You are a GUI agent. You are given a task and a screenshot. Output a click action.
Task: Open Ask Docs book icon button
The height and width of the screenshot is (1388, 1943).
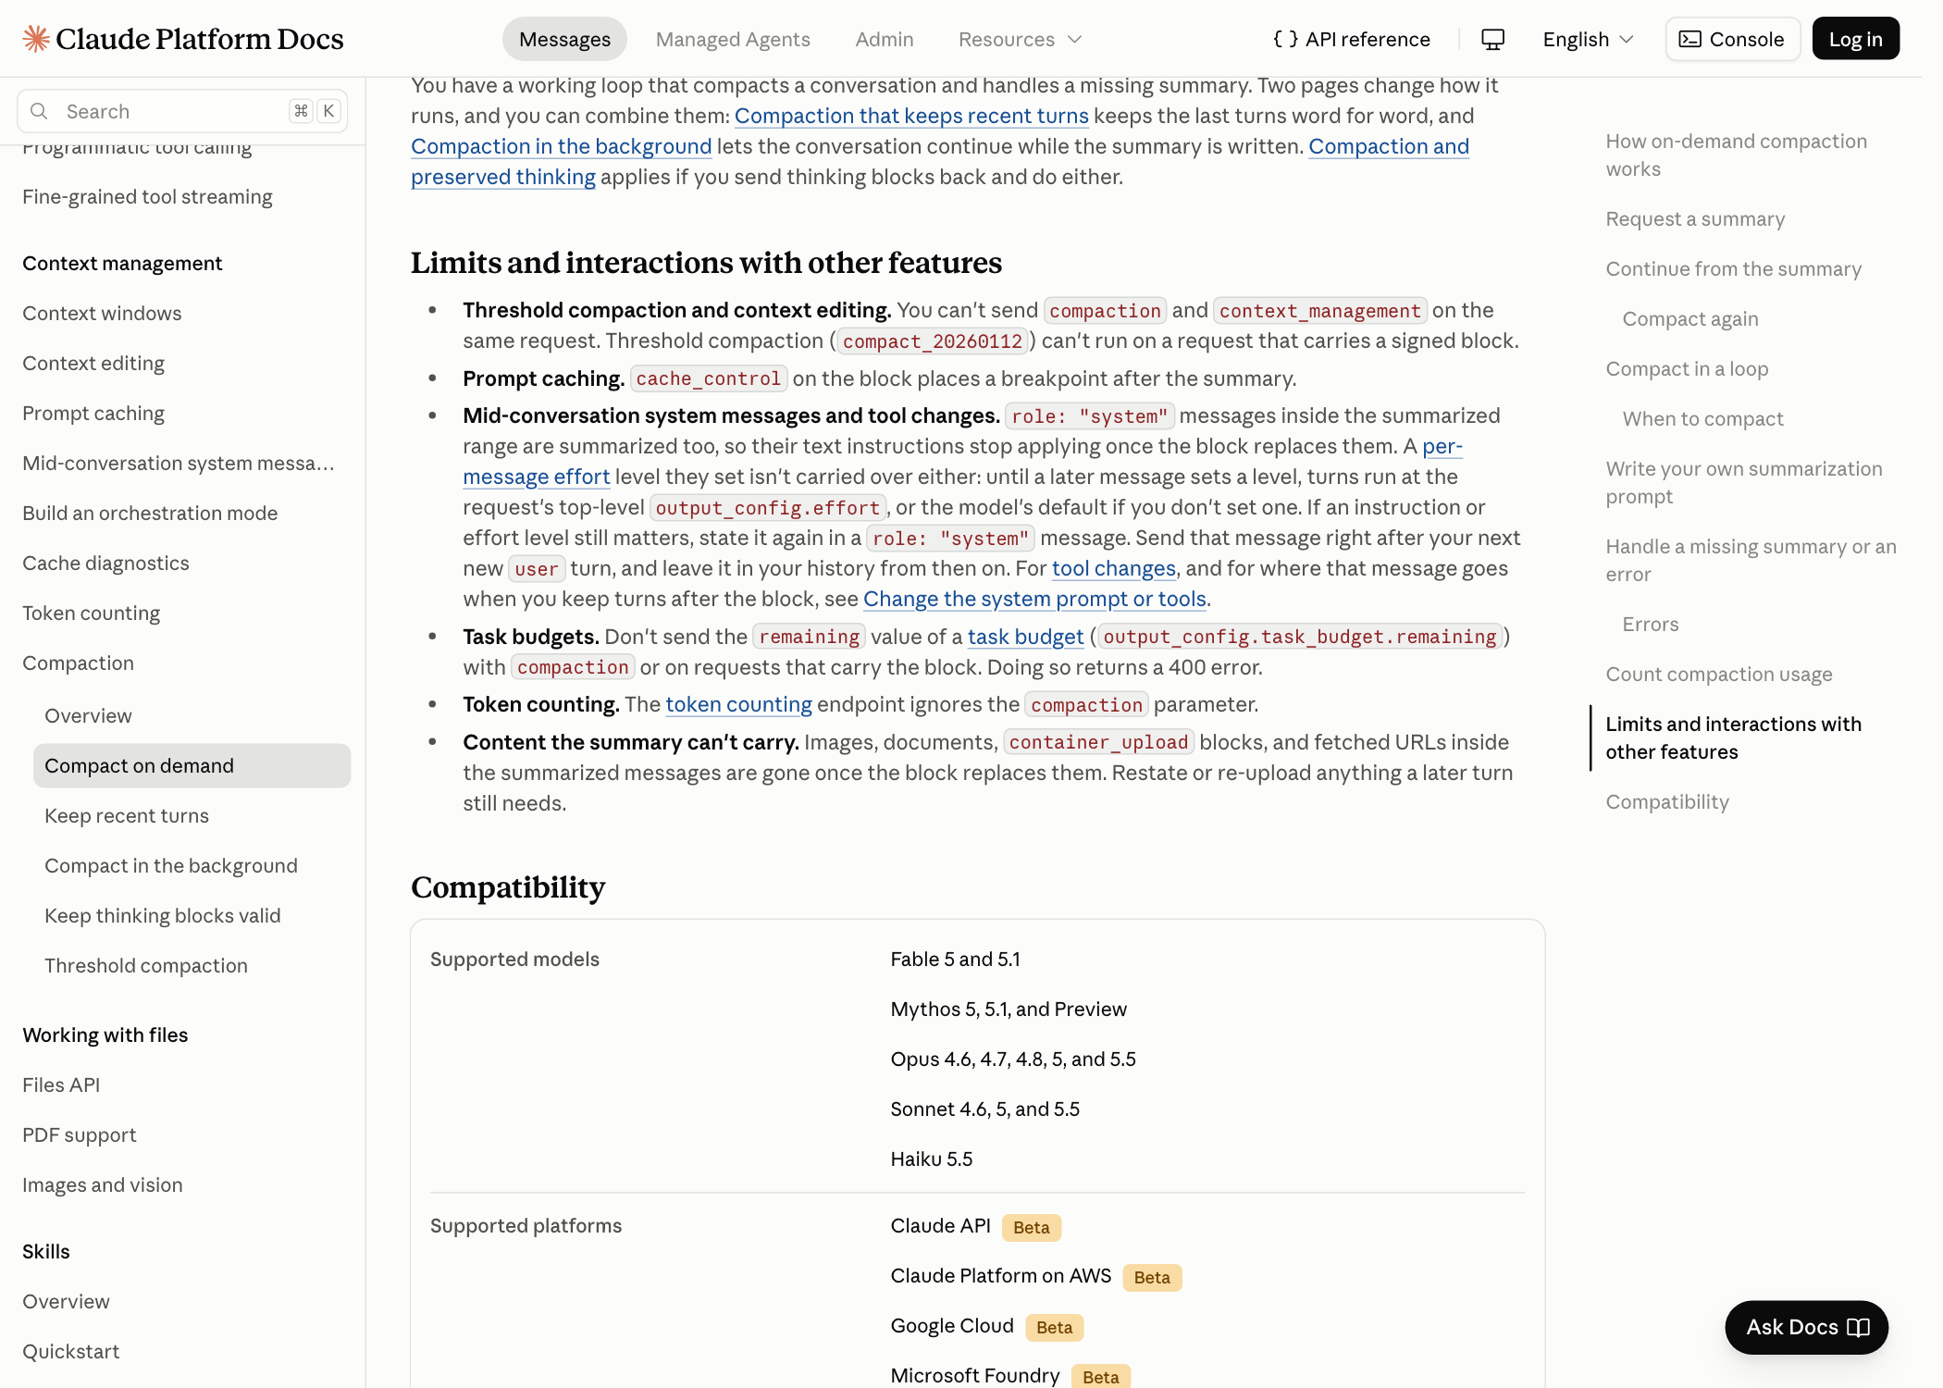1806,1327
